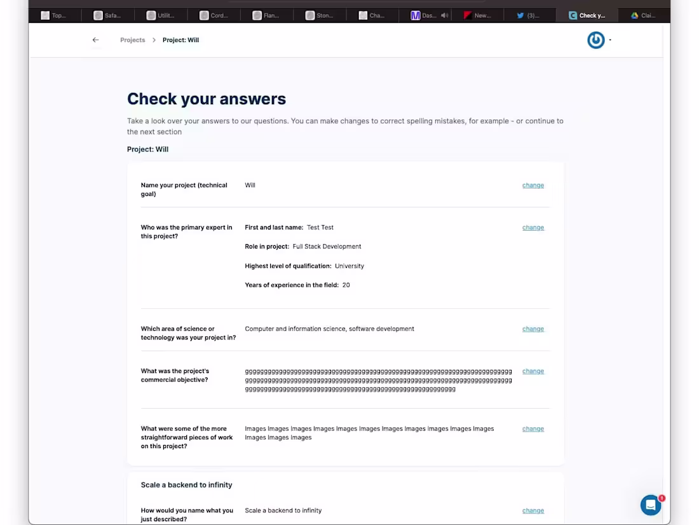Change the primary expert details
Viewport: 699px width, 525px height.
coord(533,227)
